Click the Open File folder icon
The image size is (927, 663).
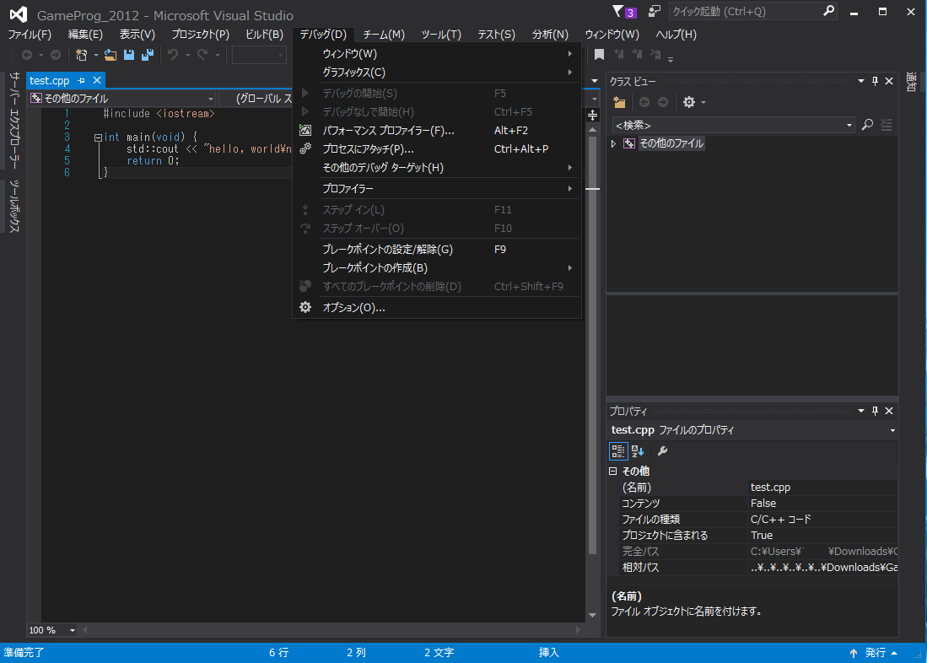[110, 55]
